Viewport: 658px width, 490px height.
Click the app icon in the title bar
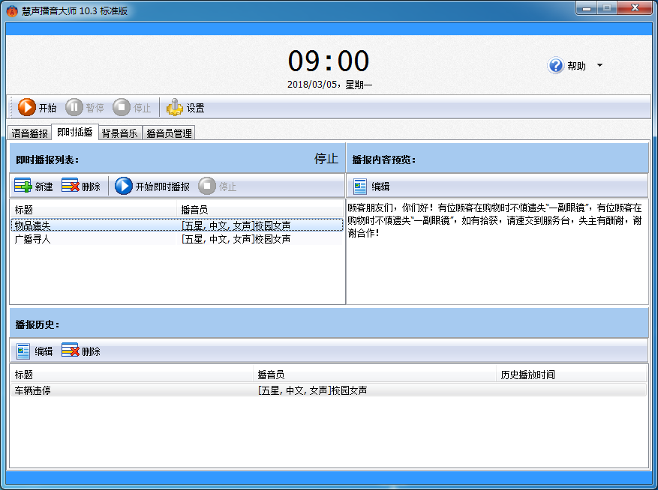13,11
